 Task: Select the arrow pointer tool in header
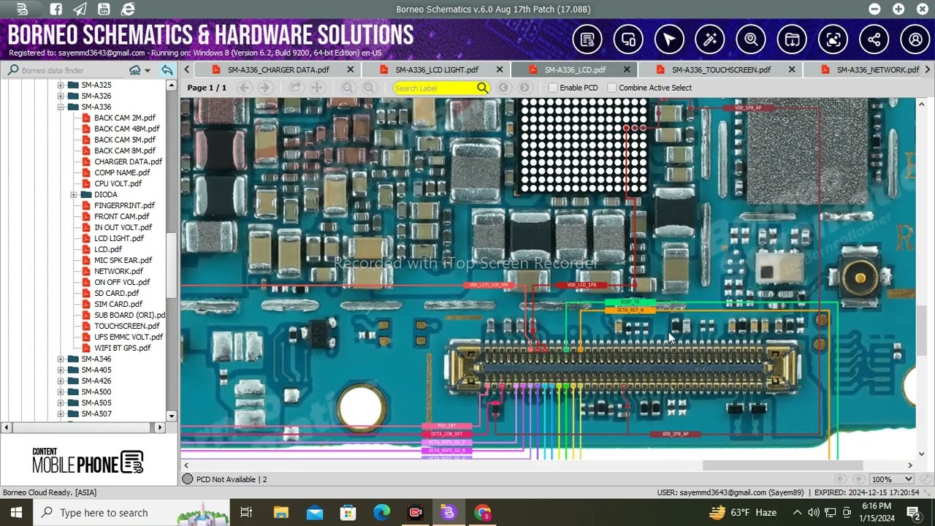click(669, 39)
